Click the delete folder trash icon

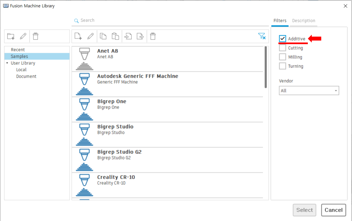click(x=35, y=36)
